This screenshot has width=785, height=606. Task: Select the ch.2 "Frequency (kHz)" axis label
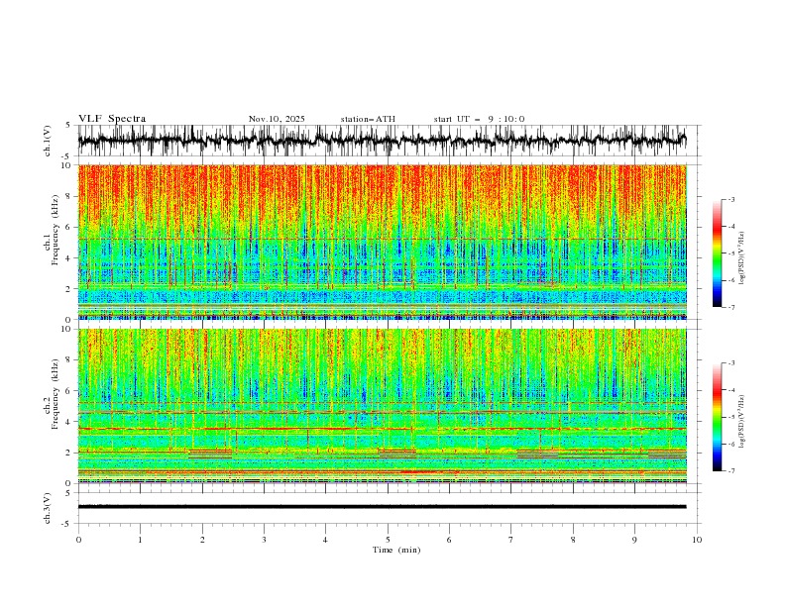[x=56, y=394]
